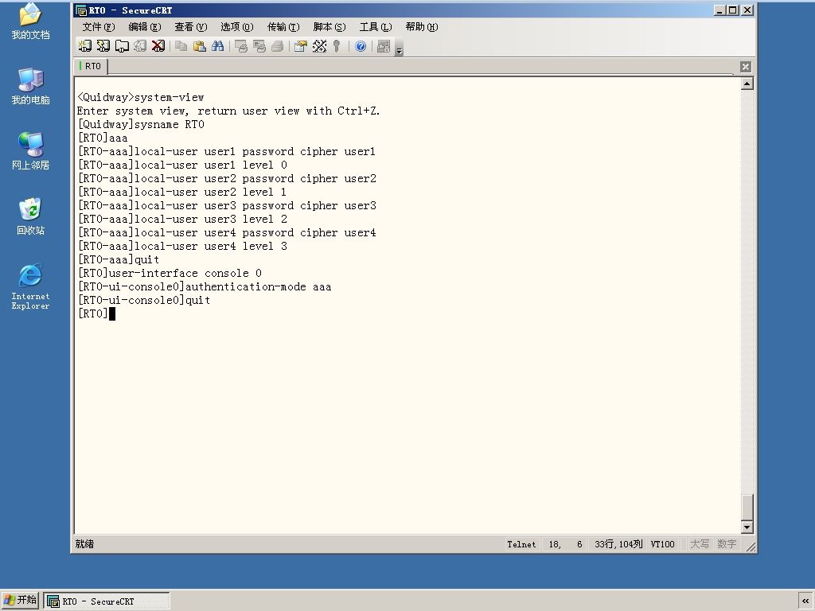Click the Find binoculars icon
Viewport: 815px width, 611px height.
(x=218, y=46)
